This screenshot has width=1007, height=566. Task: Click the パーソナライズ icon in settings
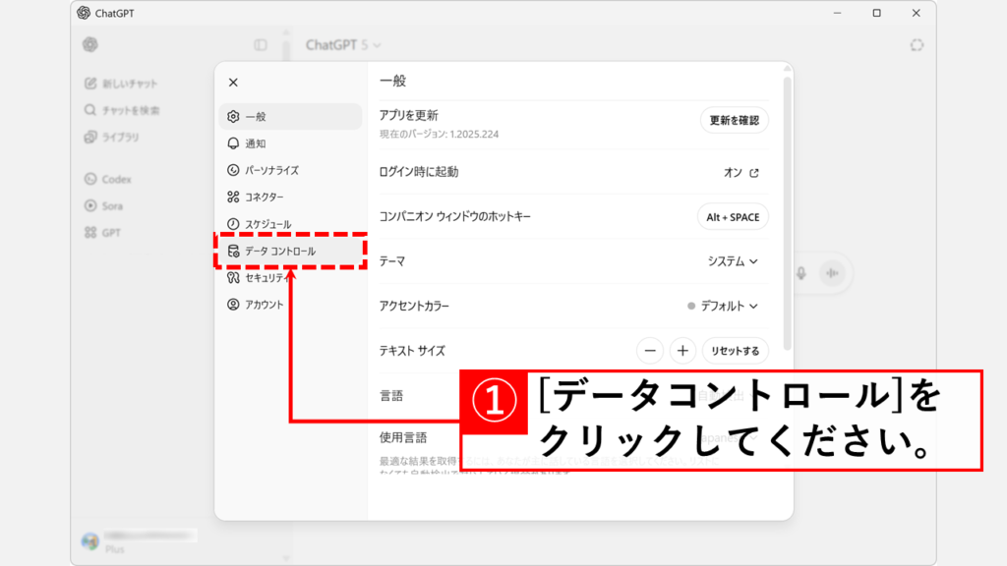[x=233, y=170]
